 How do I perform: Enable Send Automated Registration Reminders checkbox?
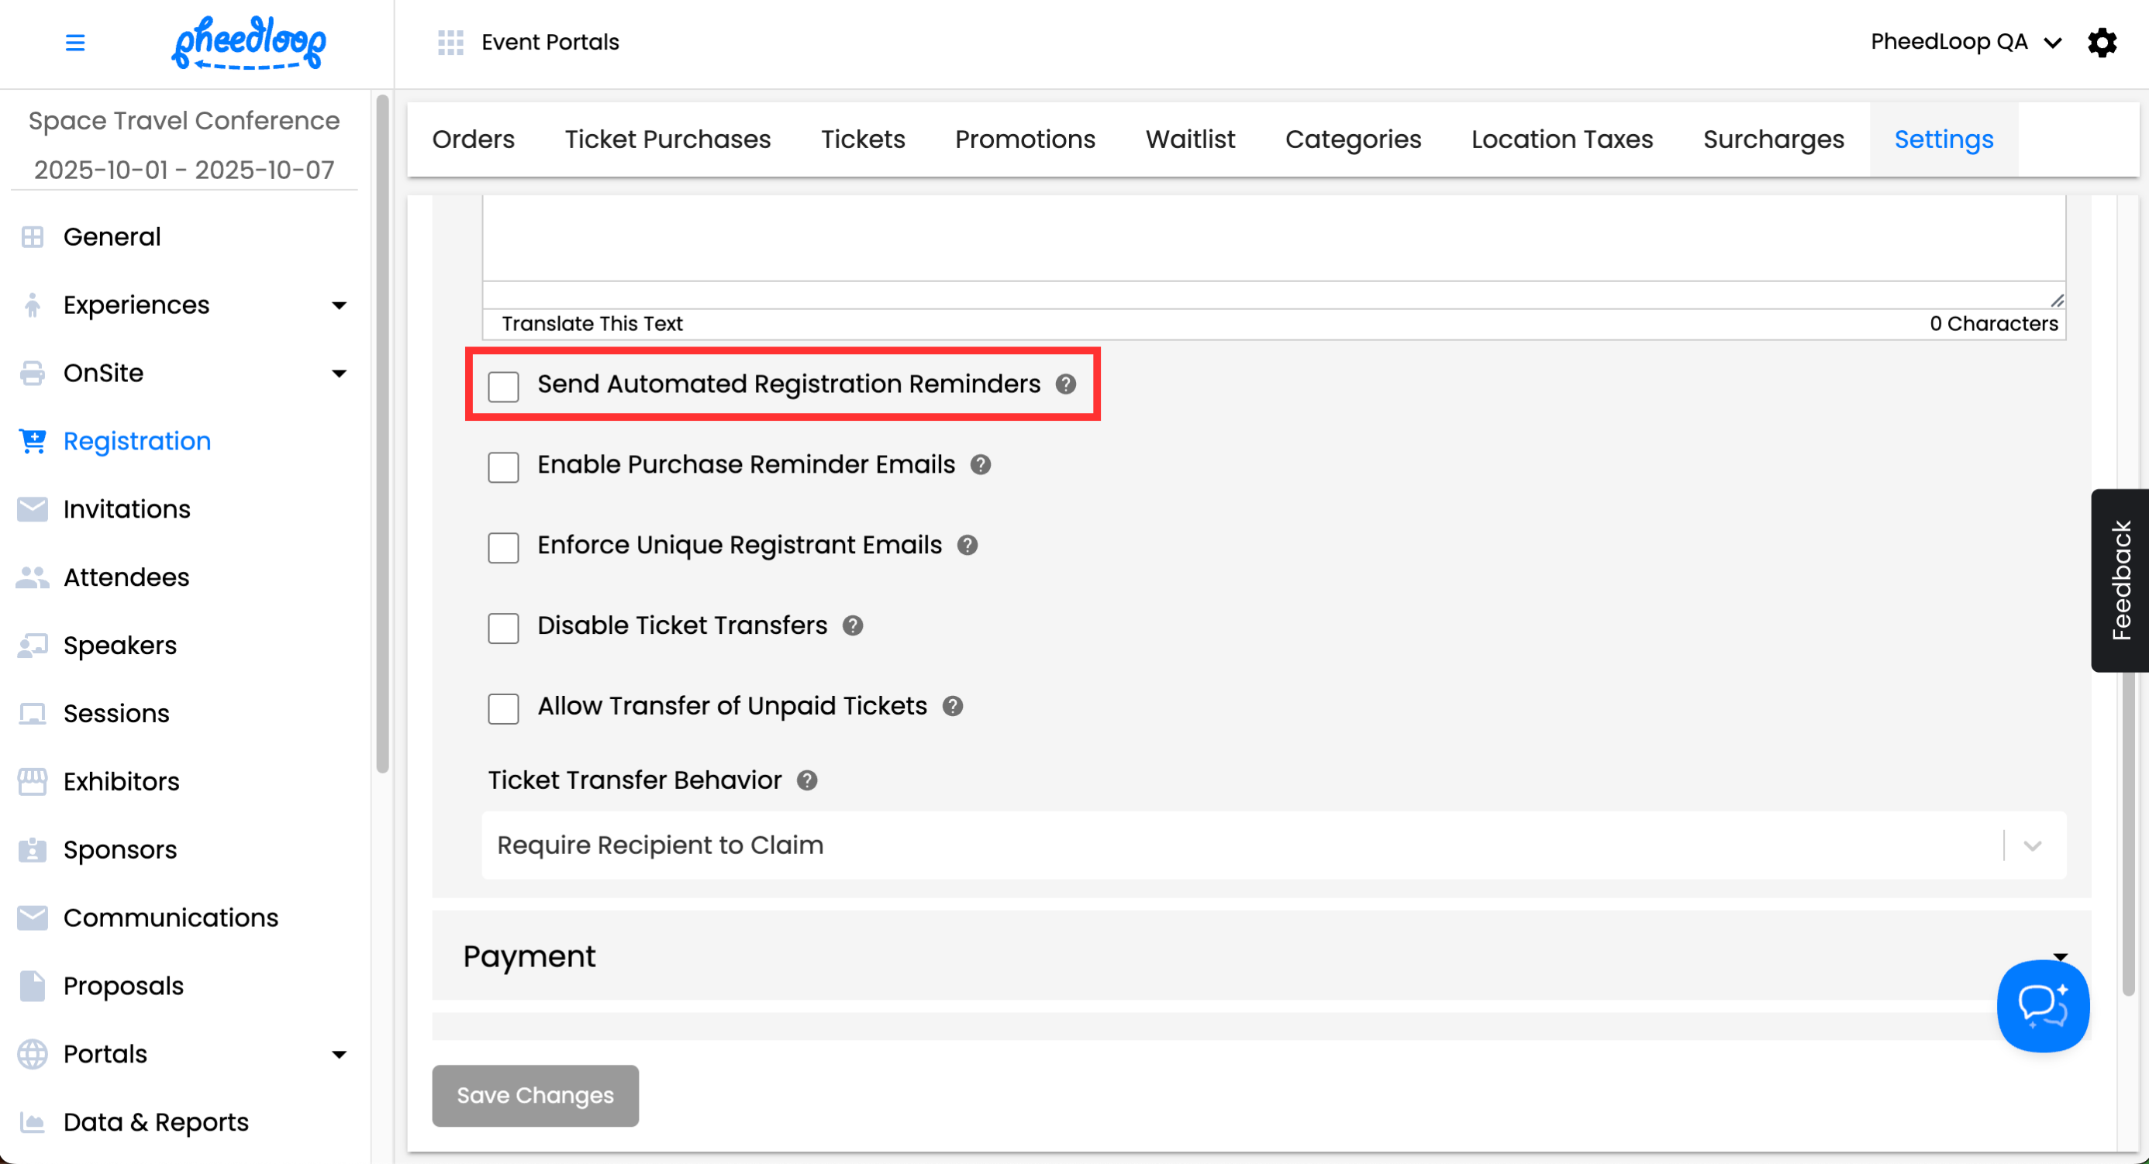pos(503,386)
